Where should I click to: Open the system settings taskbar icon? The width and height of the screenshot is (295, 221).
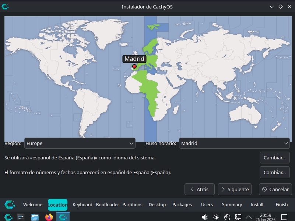pos(21,217)
